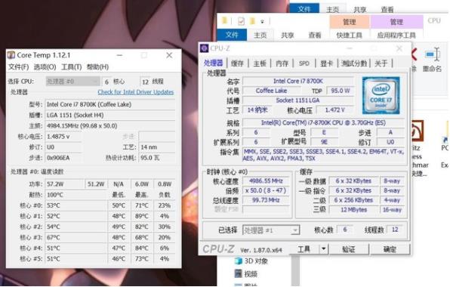450x287 pixels.
Task: Click the CPU-Z specification field i7-8700K CPU @ 3.70GHz (ES)
Action: (323, 123)
